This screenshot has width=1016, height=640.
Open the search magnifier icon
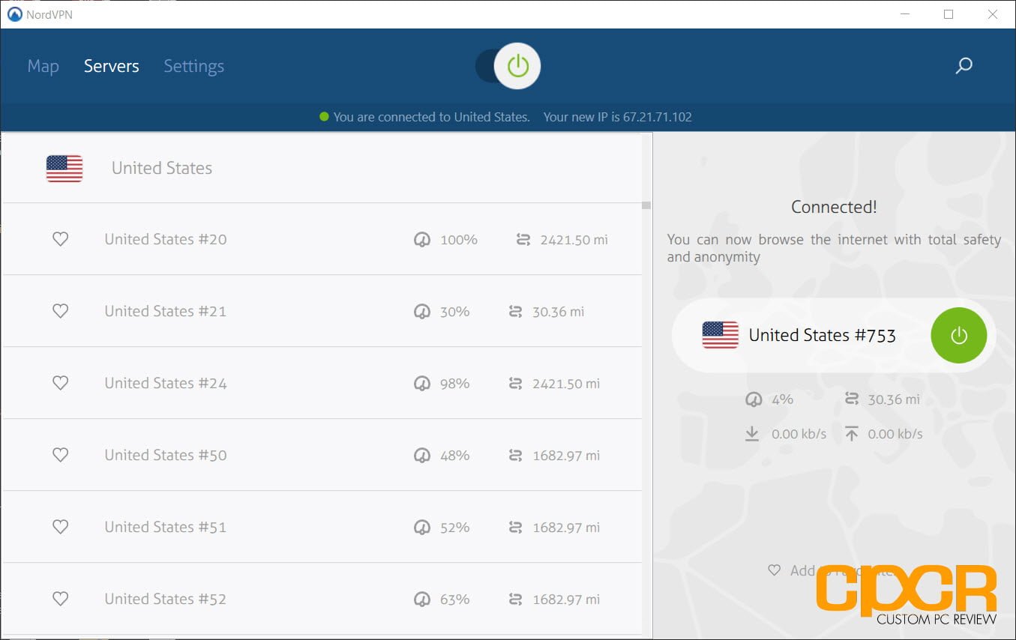(x=964, y=66)
